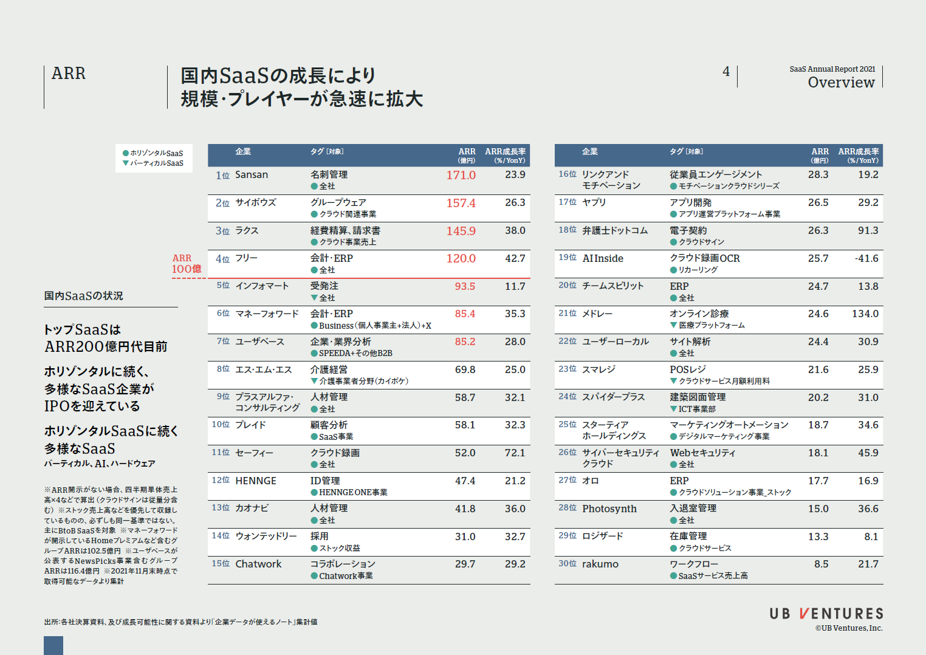The width and height of the screenshot is (926, 655).
Task: Click the マーケティングオートメーション tag
Action: (x=729, y=425)
